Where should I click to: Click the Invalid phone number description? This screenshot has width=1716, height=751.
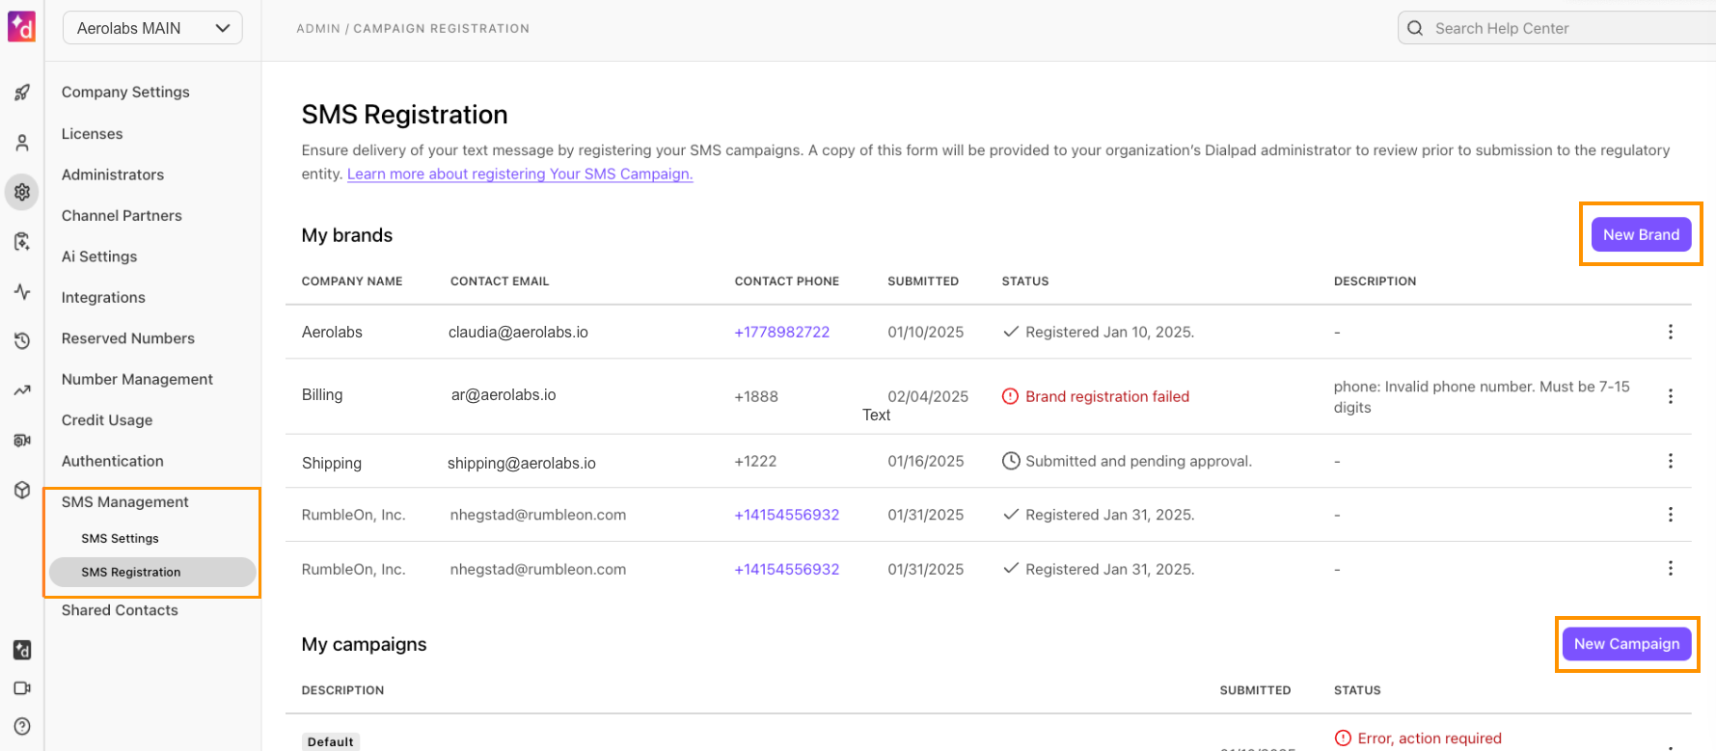point(1482,397)
